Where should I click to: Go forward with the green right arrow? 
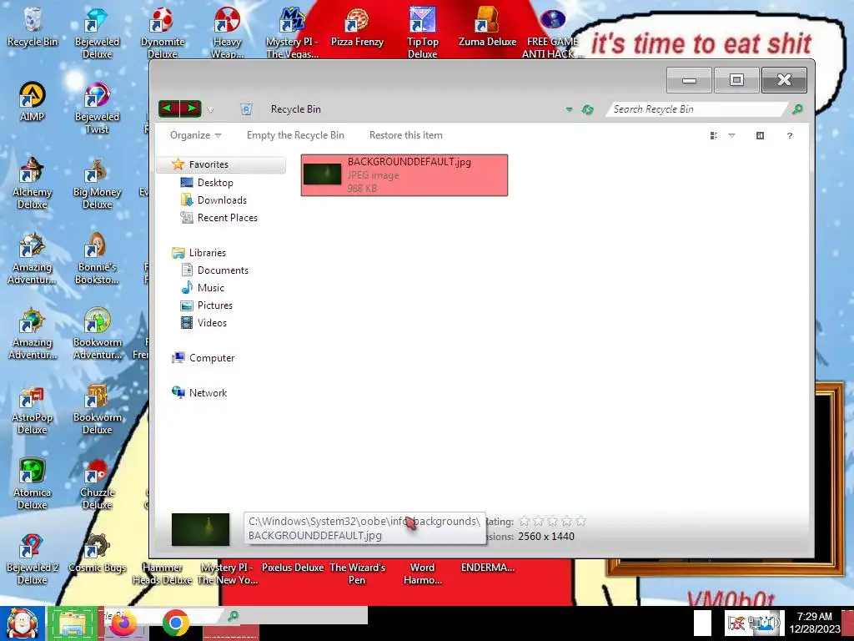coord(191,109)
